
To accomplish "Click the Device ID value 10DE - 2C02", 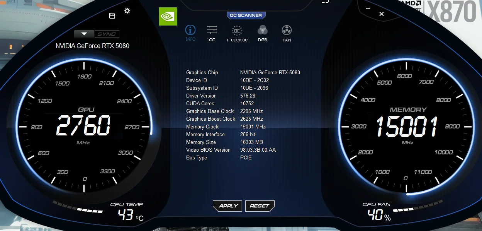I will click(x=255, y=80).
